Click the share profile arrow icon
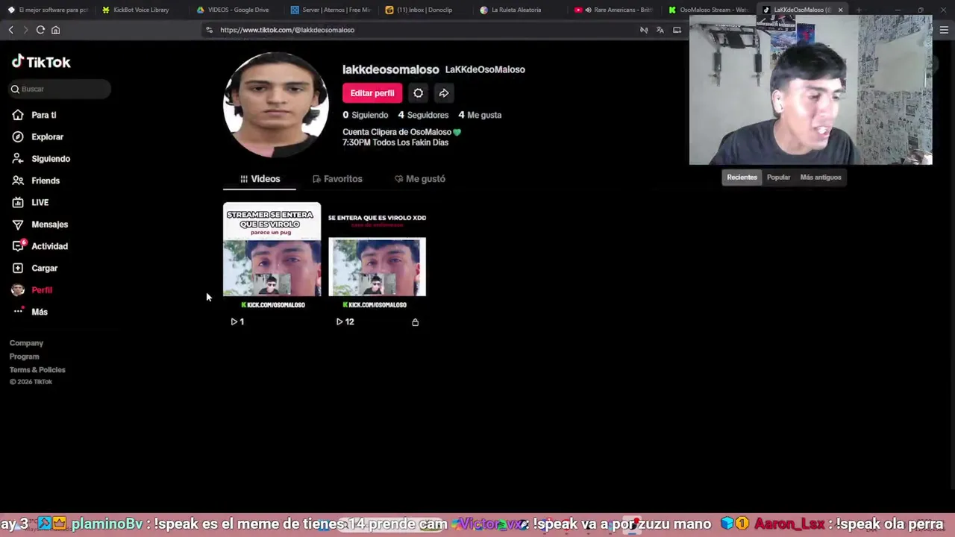The height and width of the screenshot is (537, 955). point(444,93)
